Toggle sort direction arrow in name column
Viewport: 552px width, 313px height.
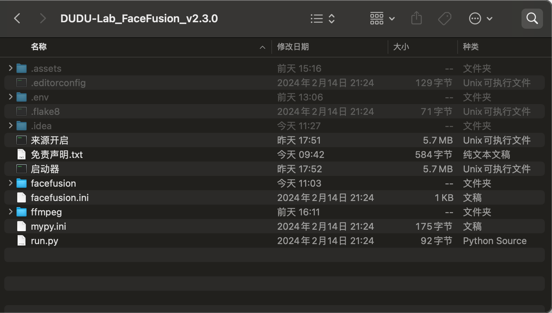(262, 47)
